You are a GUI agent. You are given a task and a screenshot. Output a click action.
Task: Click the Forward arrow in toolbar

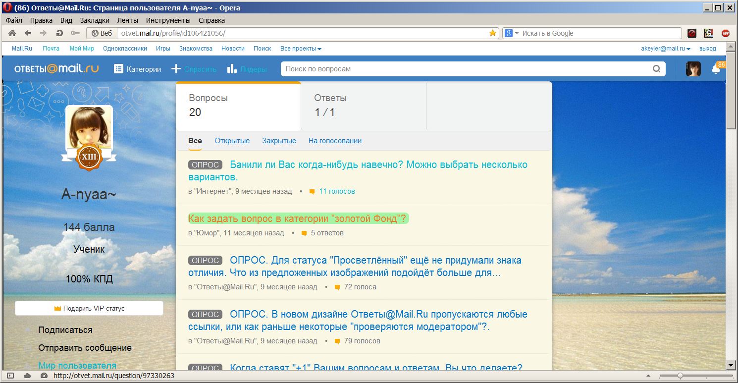(x=43, y=33)
